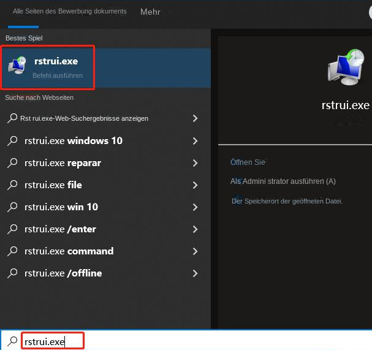Image resolution: width=372 pixels, height=350 pixels.
Task: Click the large System Restore icon in preview
Action: 346,67
